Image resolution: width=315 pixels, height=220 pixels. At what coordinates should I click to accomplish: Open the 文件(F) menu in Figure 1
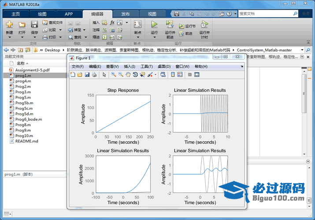click(78, 66)
